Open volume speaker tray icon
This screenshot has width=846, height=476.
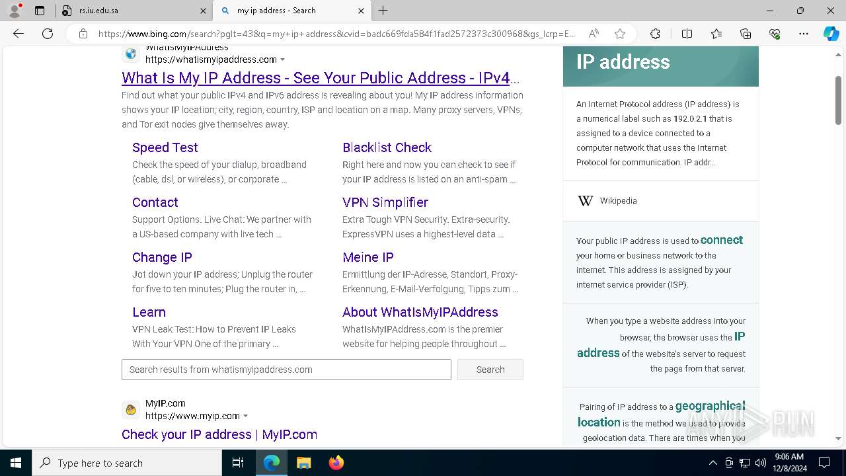click(761, 463)
